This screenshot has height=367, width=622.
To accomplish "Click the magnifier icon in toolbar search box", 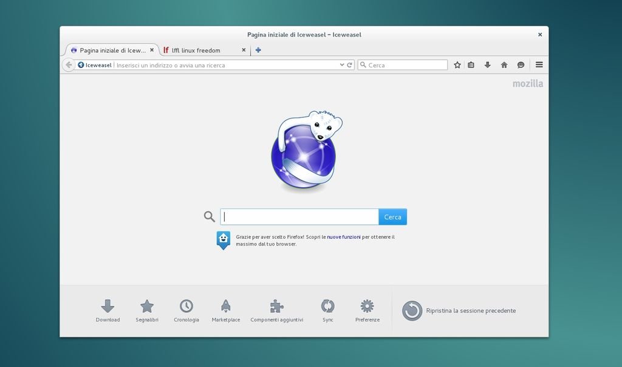I will pos(363,64).
